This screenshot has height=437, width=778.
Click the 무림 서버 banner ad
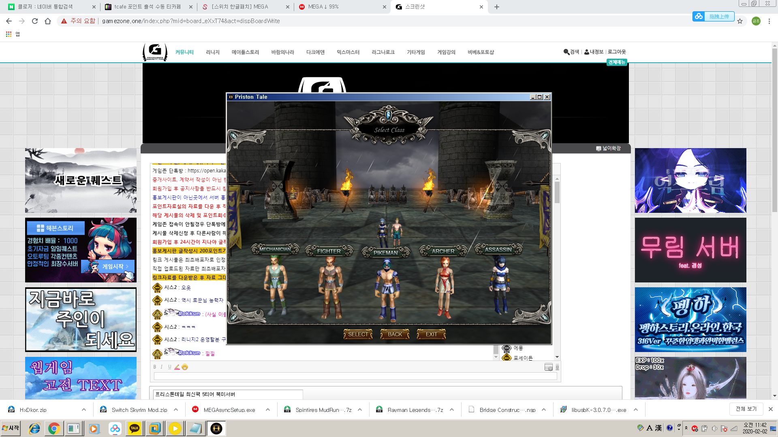pyautogui.click(x=690, y=250)
